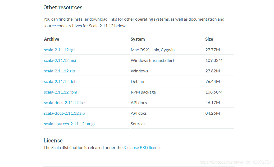
Task: Select the 'Debian' system cell
Action: click(137, 81)
